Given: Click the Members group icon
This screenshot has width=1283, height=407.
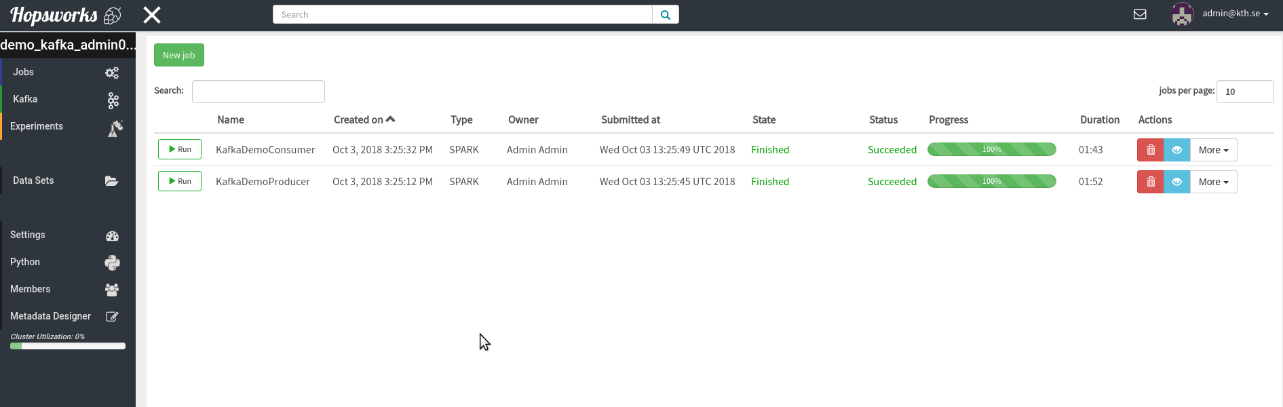Looking at the screenshot, I should [112, 290].
